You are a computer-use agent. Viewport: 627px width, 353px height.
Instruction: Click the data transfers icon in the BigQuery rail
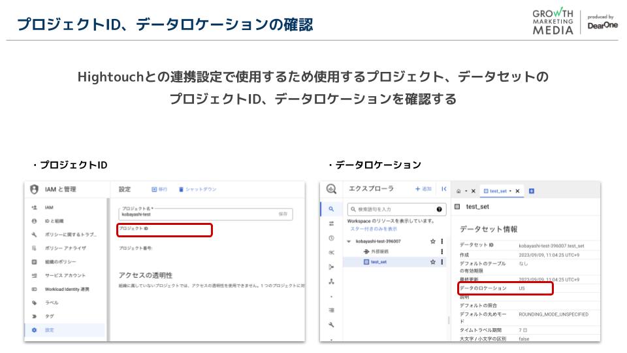point(331,224)
